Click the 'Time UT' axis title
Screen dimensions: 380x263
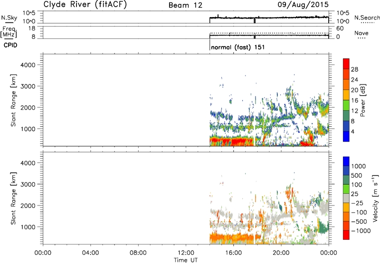tap(186, 260)
